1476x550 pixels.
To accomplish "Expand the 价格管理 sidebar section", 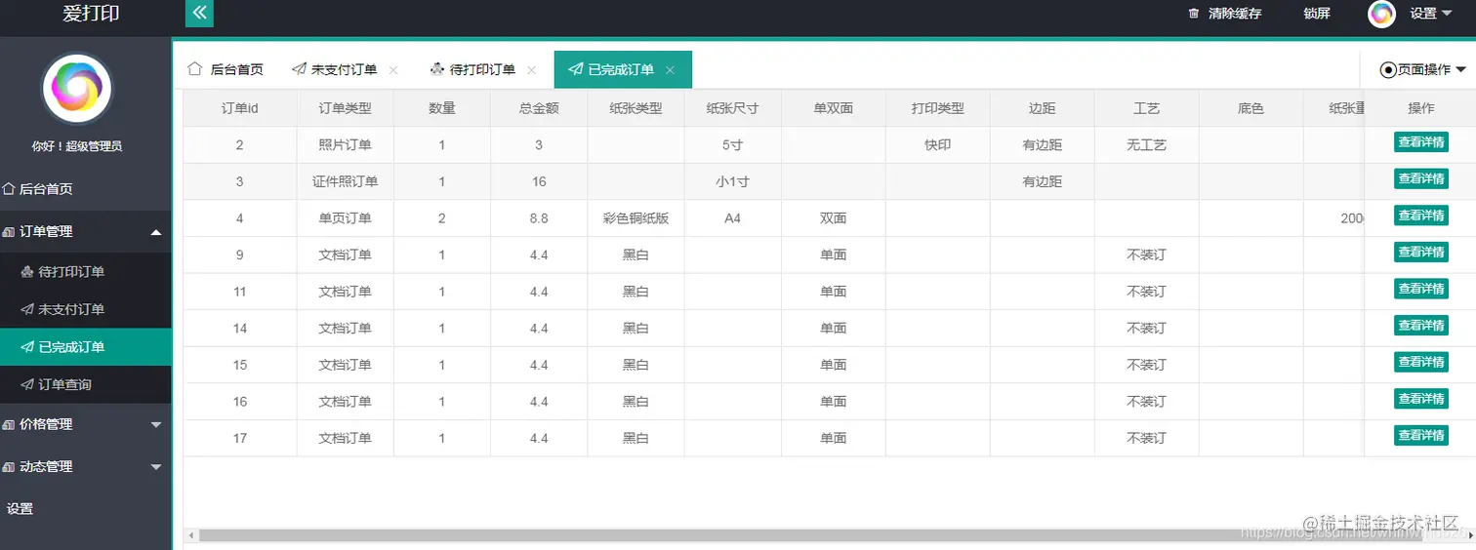I will click(x=156, y=425).
